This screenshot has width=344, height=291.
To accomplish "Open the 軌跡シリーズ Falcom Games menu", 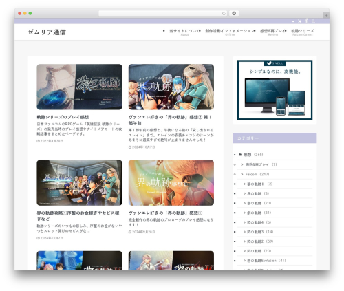I will click(x=303, y=32).
